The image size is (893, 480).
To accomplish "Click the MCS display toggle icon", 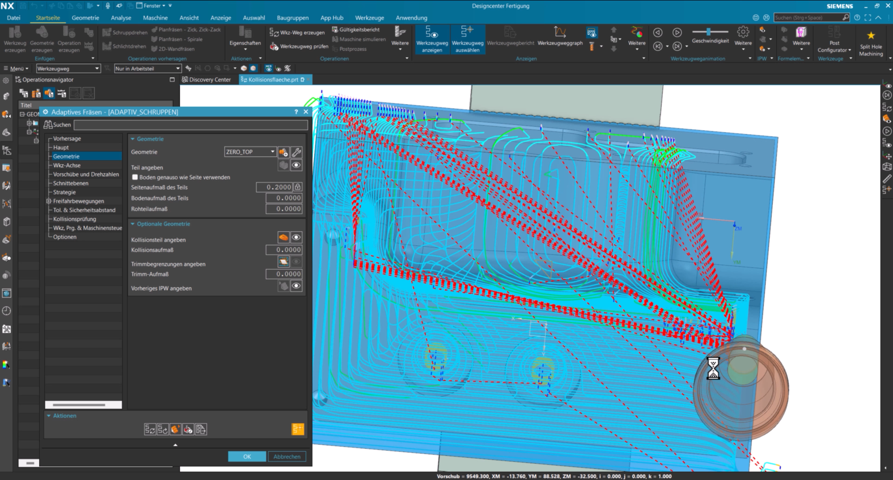I will point(269,68).
